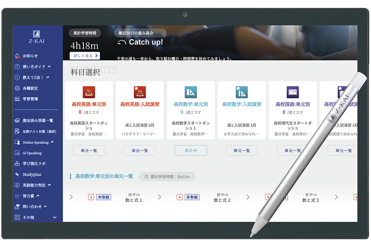Click the 各種設定 gear icon
The width and height of the screenshot is (371, 248).
coord(17,88)
